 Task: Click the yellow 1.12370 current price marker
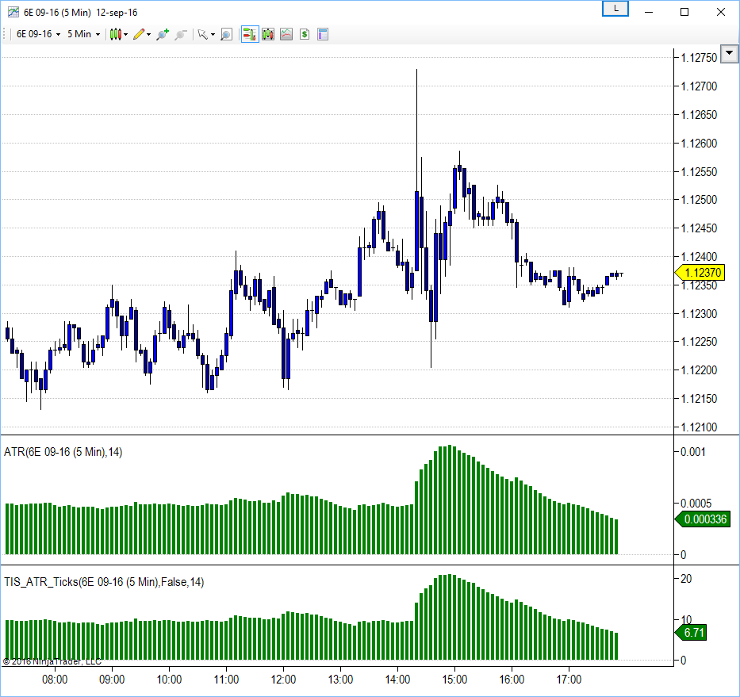coord(702,273)
